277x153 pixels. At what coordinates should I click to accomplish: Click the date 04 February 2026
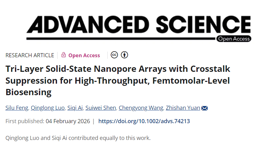[68, 121]
